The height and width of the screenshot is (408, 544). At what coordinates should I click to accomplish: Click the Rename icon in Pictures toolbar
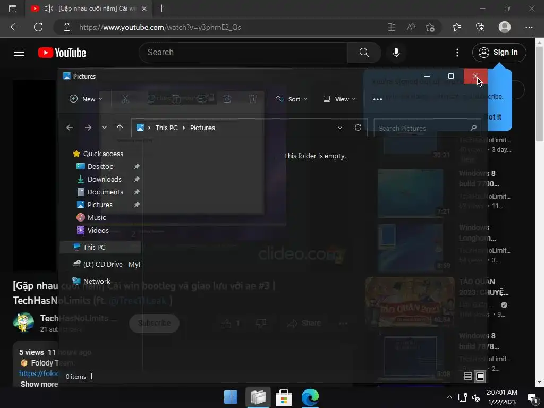[x=201, y=99]
